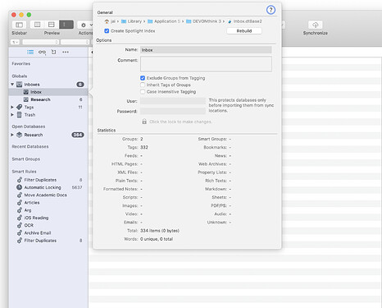The width and height of the screenshot is (382, 308).
Task: Expand the Trash tree item
Action: click(12, 115)
